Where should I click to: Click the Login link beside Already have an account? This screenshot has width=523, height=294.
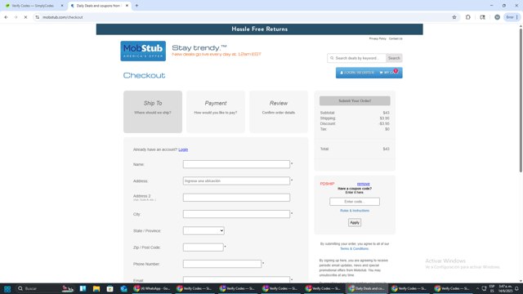[x=183, y=149]
